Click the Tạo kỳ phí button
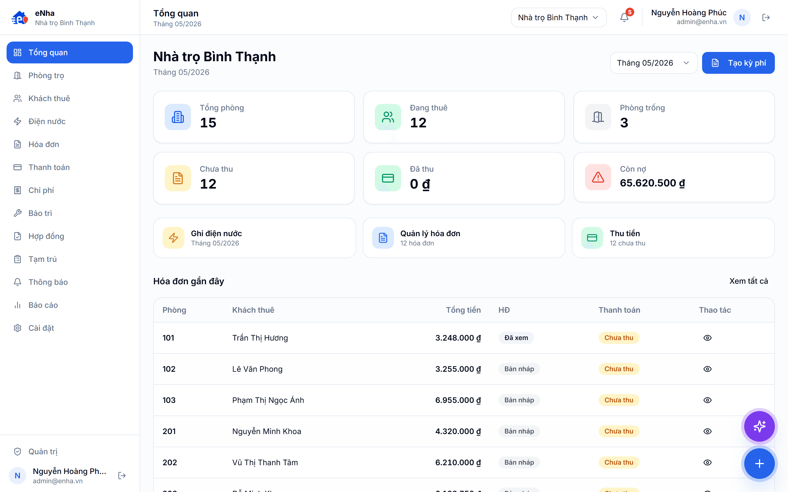This screenshot has height=492, width=788. click(x=738, y=63)
